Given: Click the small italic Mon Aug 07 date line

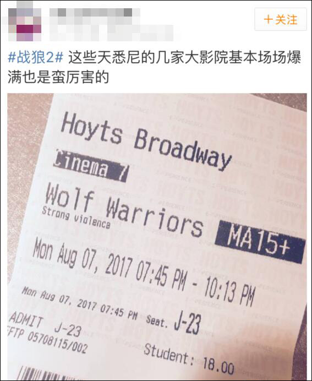Looking at the screenshot, I should tap(80, 303).
